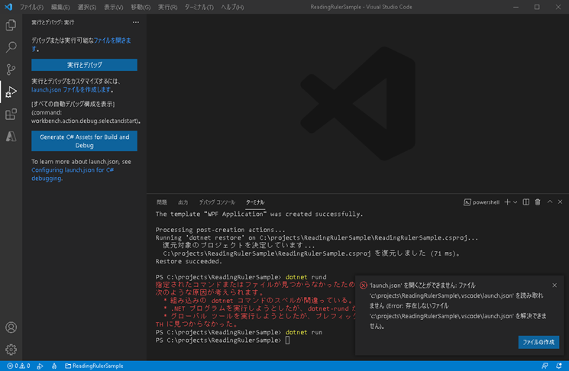Click the 'Restore succeeded.' terminal line
Viewport: 569px width, 371px height.
[x=189, y=261]
